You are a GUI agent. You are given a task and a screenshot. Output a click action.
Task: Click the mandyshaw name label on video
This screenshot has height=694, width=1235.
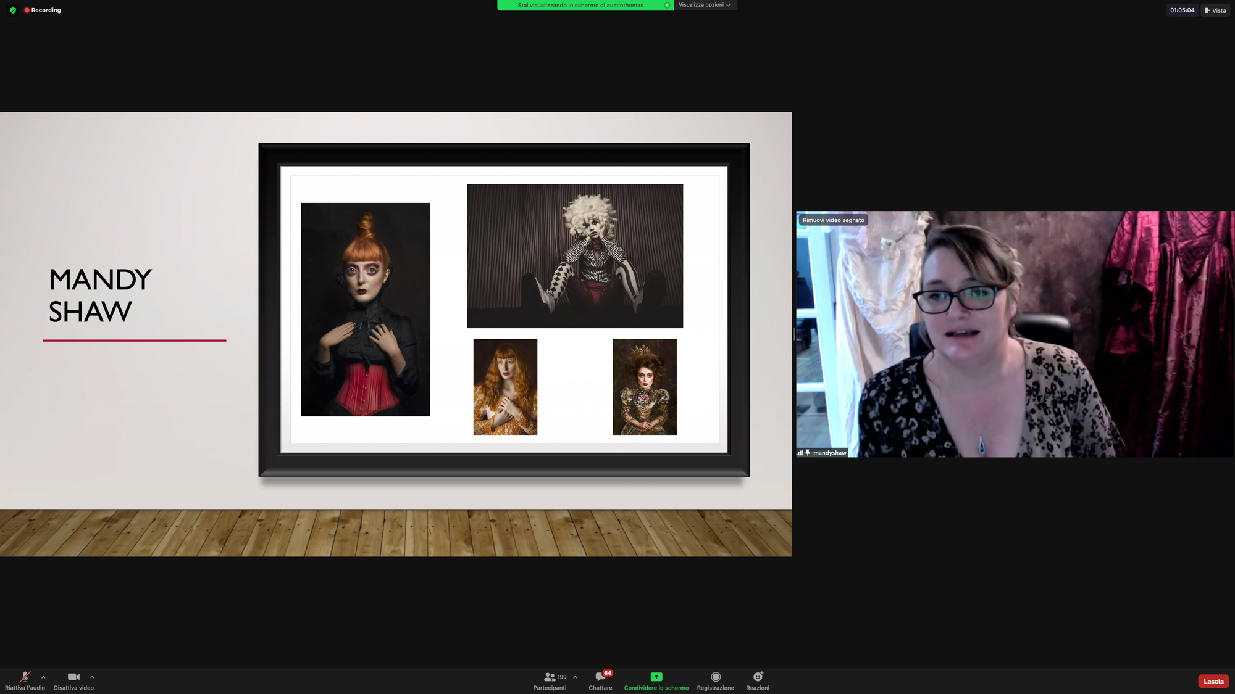click(829, 453)
